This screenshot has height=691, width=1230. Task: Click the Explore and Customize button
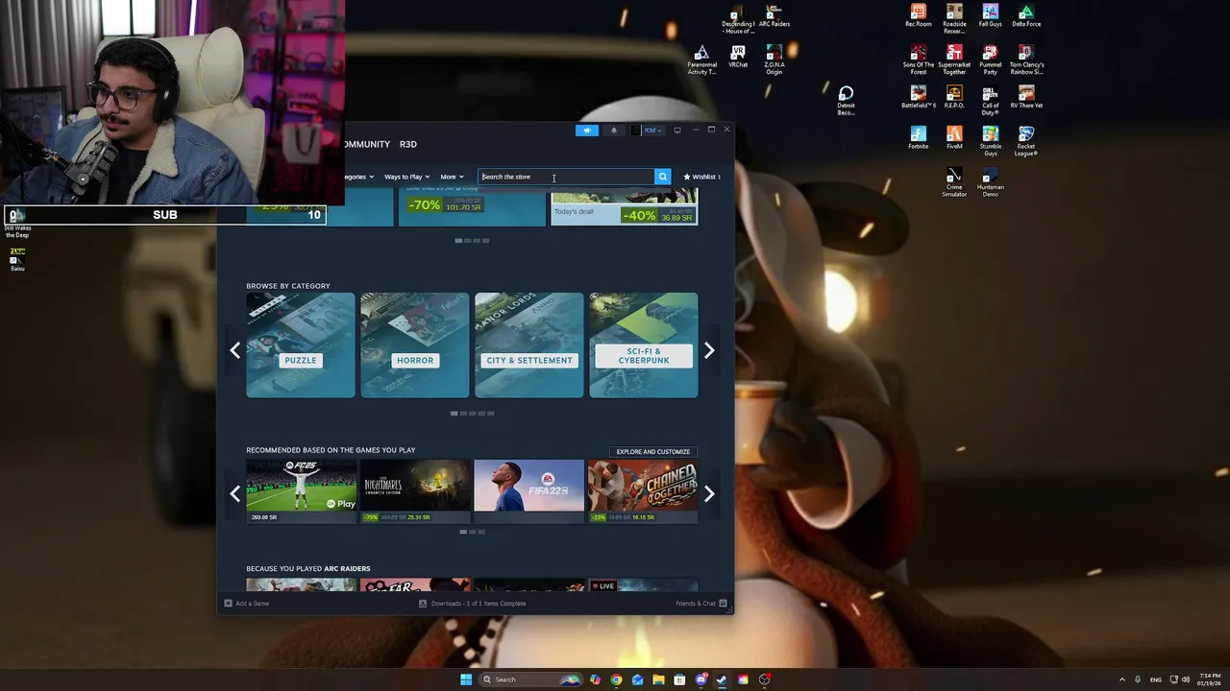point(653,451)
